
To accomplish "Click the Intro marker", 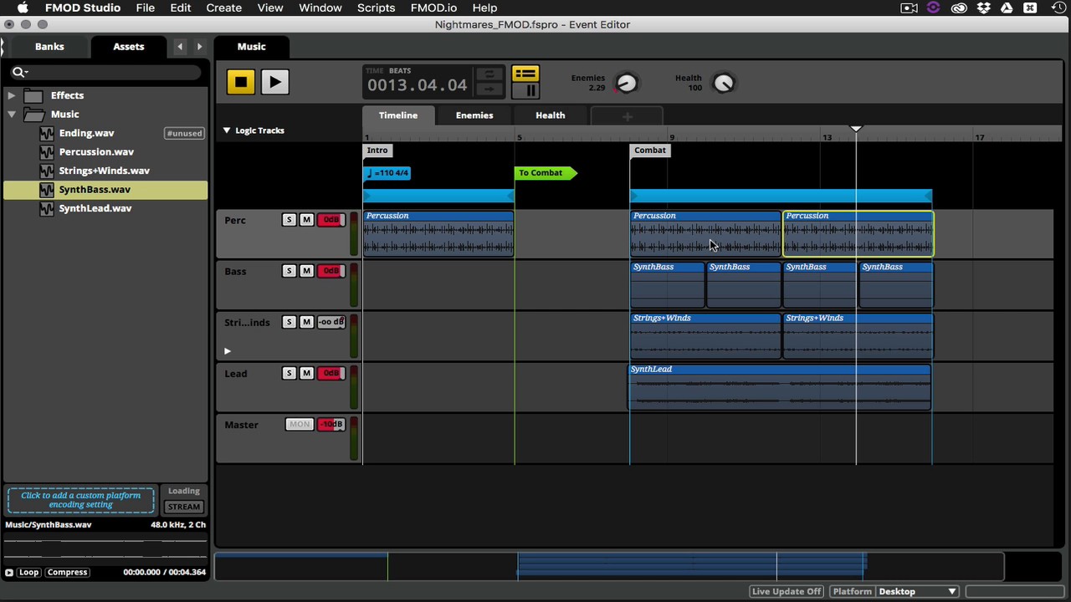I will click(377, 150).
